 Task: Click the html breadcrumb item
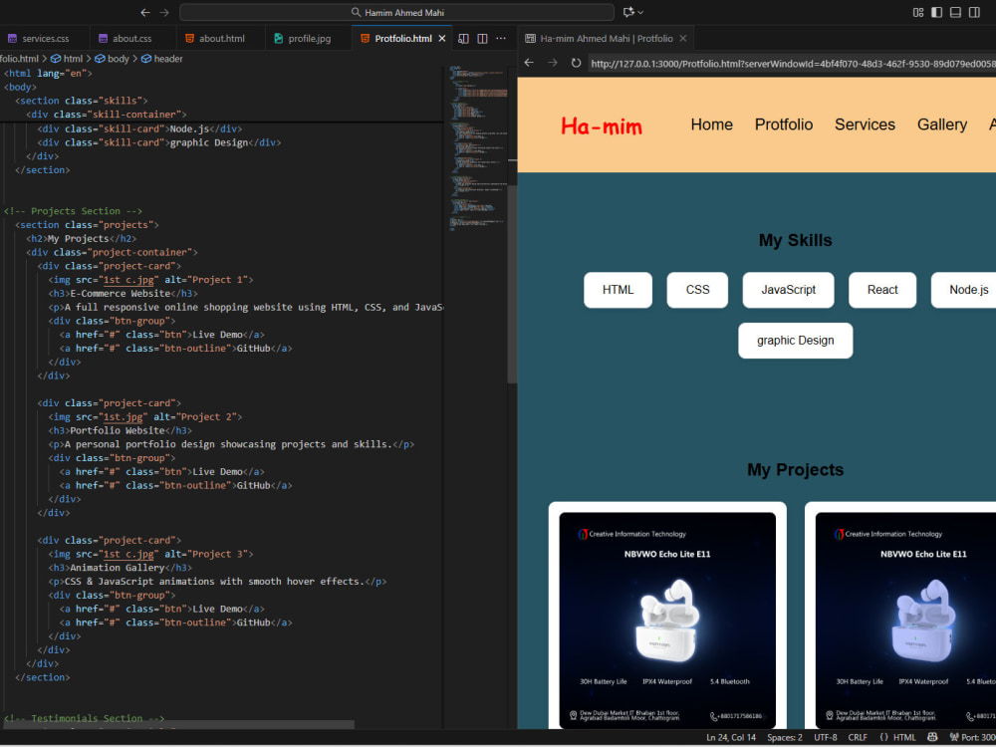click(x=68, y=59)
